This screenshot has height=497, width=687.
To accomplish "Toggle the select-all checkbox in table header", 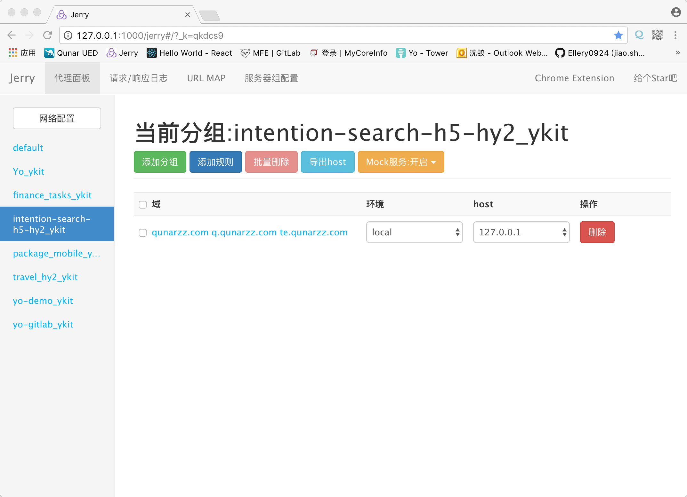I will [x=143, y=204].
